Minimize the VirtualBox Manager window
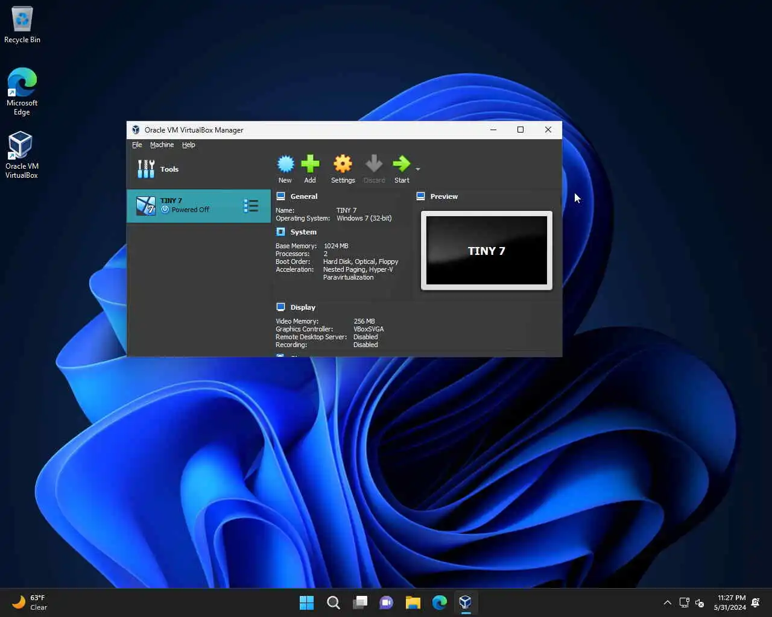This screenshot has width=772, height=617. click(493, 130)
